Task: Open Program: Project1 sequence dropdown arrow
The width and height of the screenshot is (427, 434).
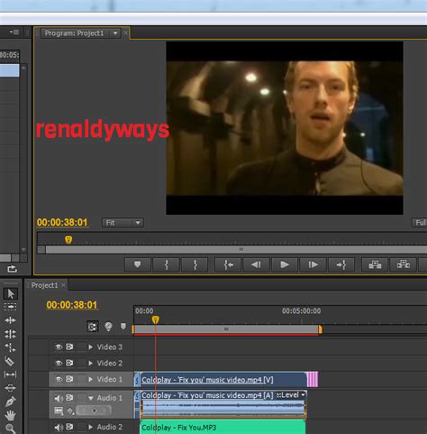Action: 115,33
